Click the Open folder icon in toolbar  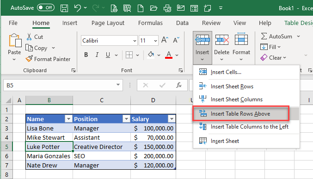(153, 8)
